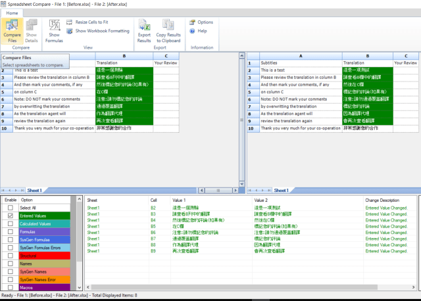This screenshot has width=421, height=301.
Task: Uncheck the Entered Values checkbox
Action: tap(10, 216)
